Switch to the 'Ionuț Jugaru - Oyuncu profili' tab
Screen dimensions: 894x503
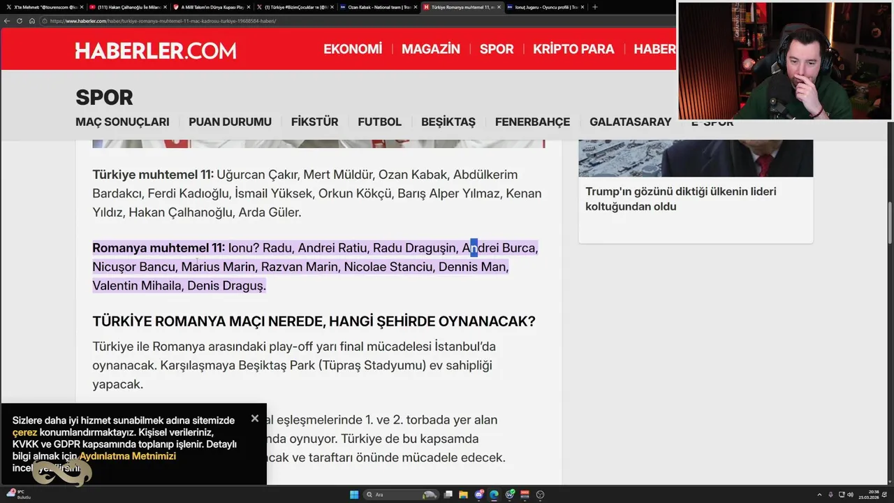point(545,7)
